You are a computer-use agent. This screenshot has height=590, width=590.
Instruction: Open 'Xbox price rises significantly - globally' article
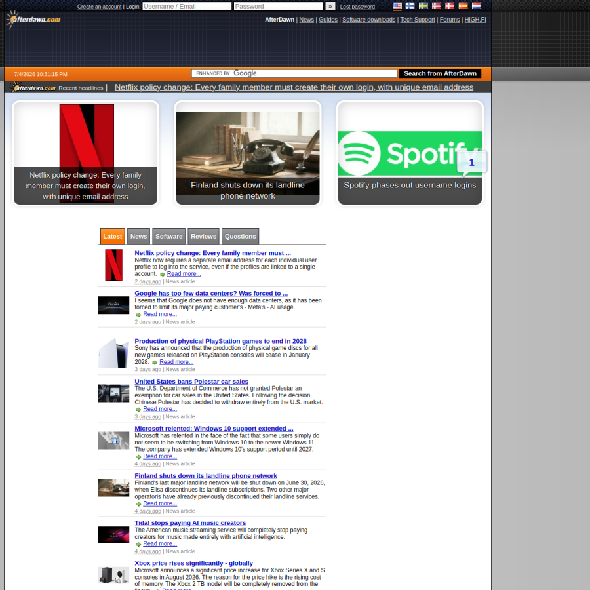click(x=194, y=563)
